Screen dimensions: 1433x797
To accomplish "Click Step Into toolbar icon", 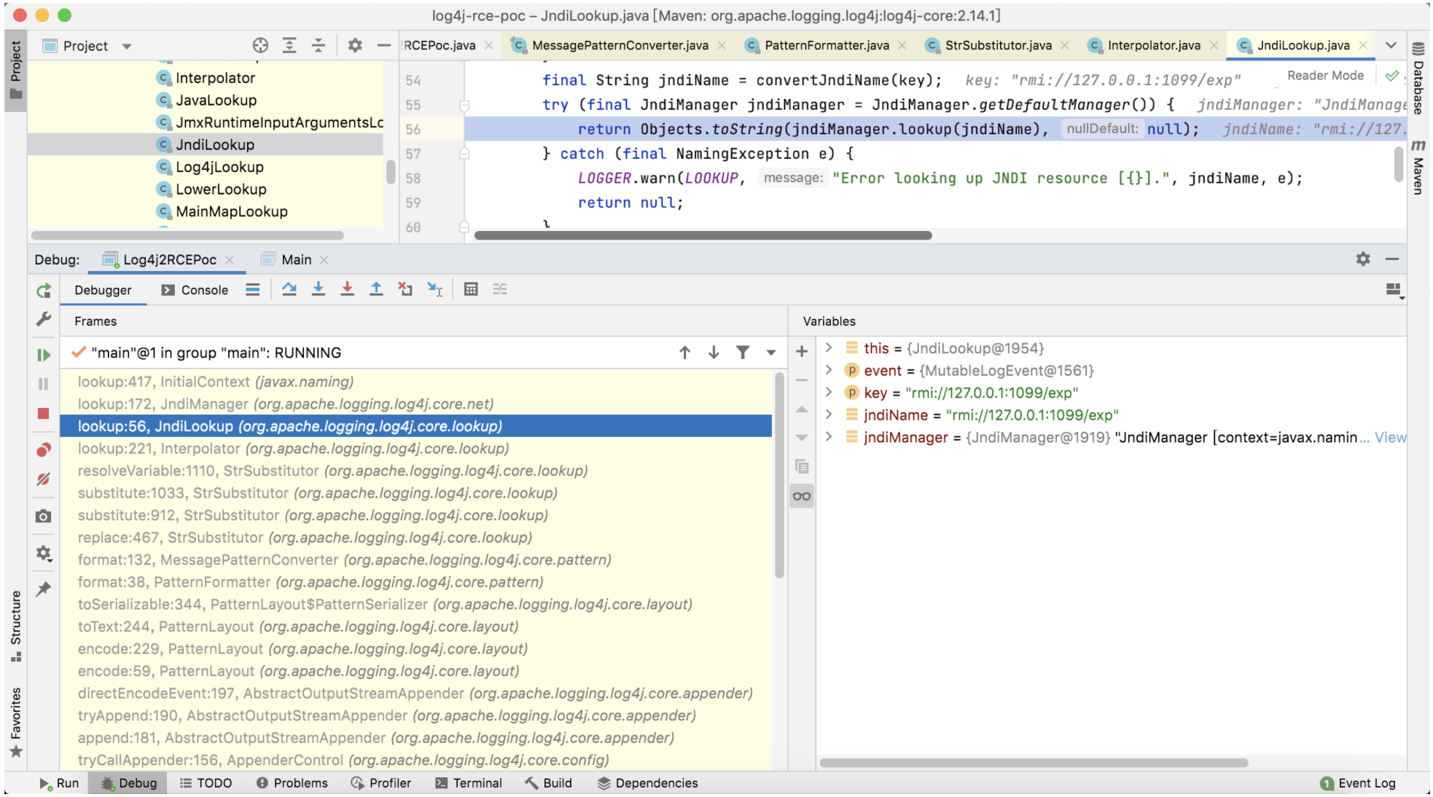I will 319,289.
